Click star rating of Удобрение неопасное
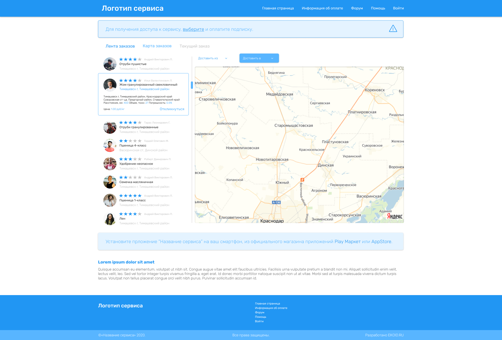The height and width of the screenshot is (340, 502). [x=130, y=159]
